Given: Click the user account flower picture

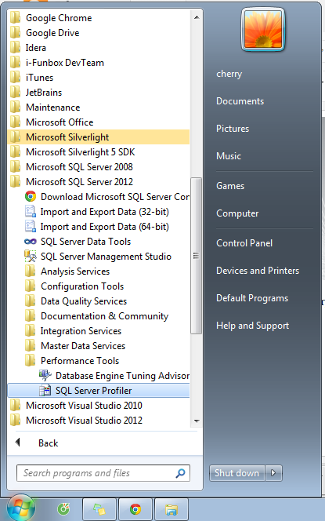Looking at the screenshot, I should (263, 29).
